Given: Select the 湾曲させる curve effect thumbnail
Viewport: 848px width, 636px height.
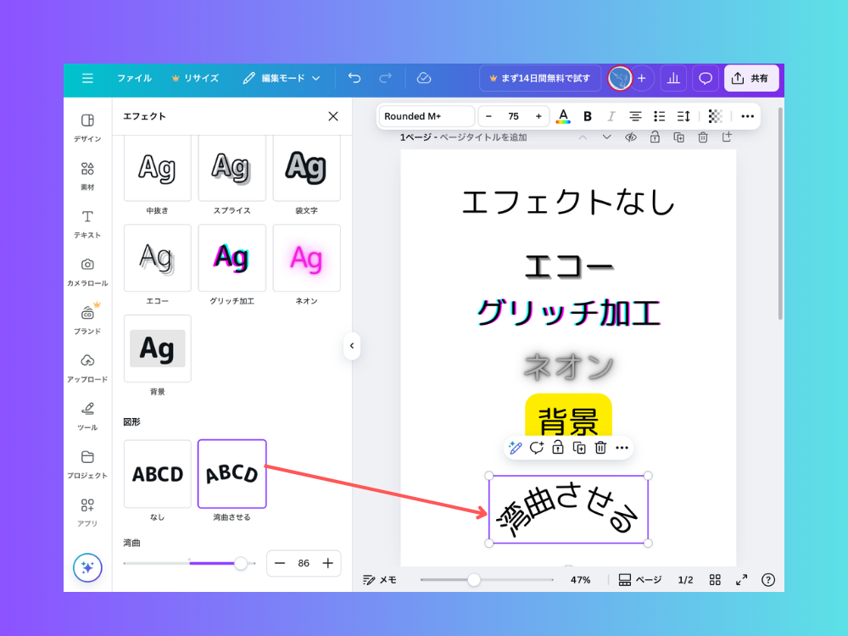Looking at the screenshot, I should [231, 474].
